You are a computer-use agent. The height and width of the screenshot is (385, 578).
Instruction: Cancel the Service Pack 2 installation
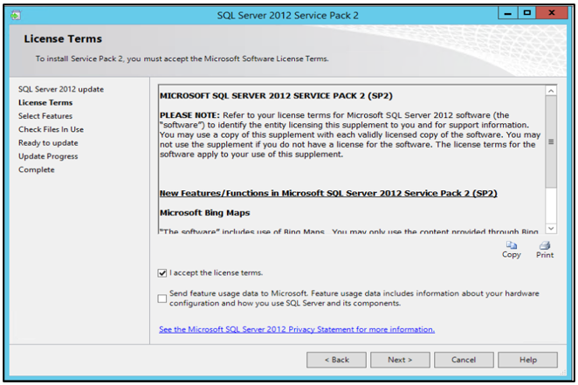[x=464, y=360]
